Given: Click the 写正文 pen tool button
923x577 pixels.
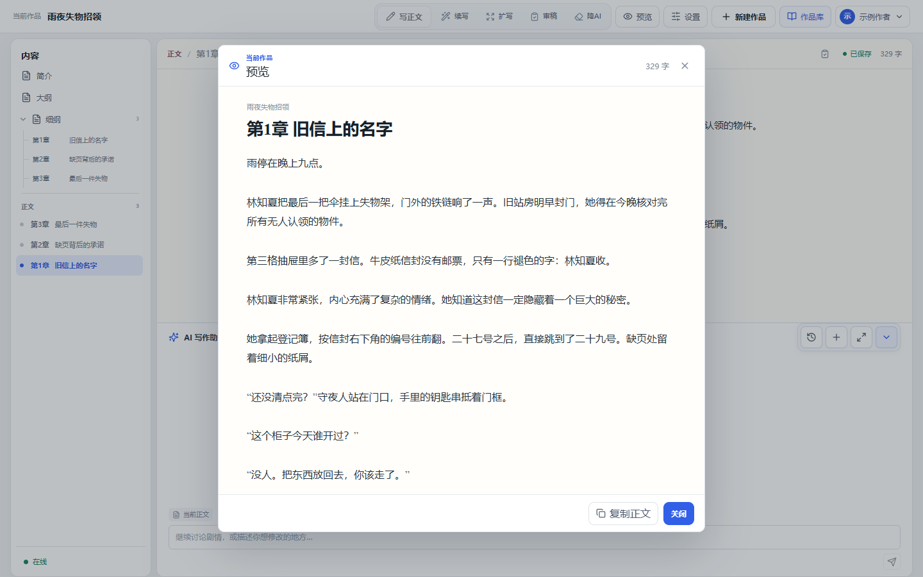Looking at the screenshot, I should click(x=404, y=17).
